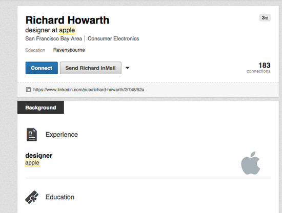Click the Experience section document icon

[32, 135]
